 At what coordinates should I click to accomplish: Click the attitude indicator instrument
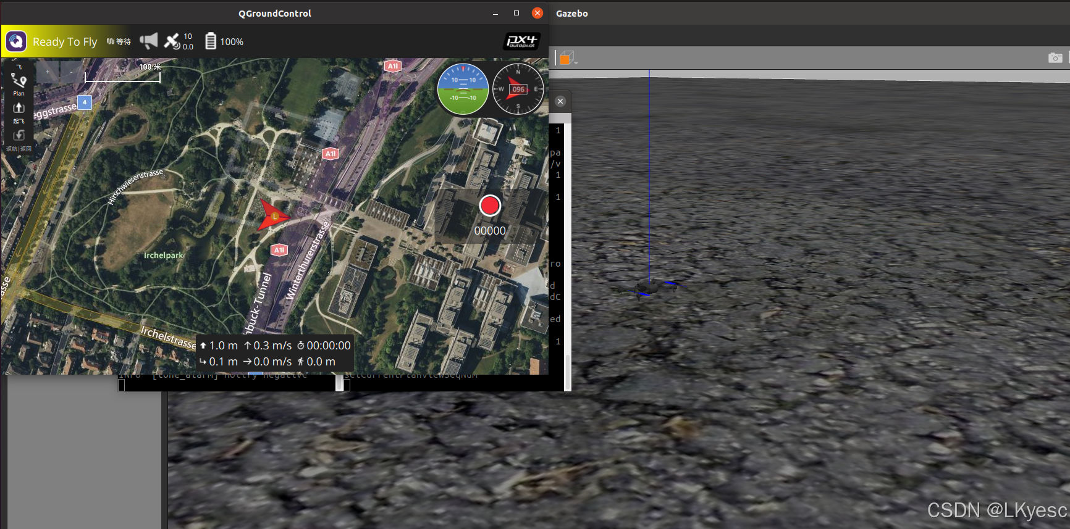pyautogui.click(x=463, y=89)
